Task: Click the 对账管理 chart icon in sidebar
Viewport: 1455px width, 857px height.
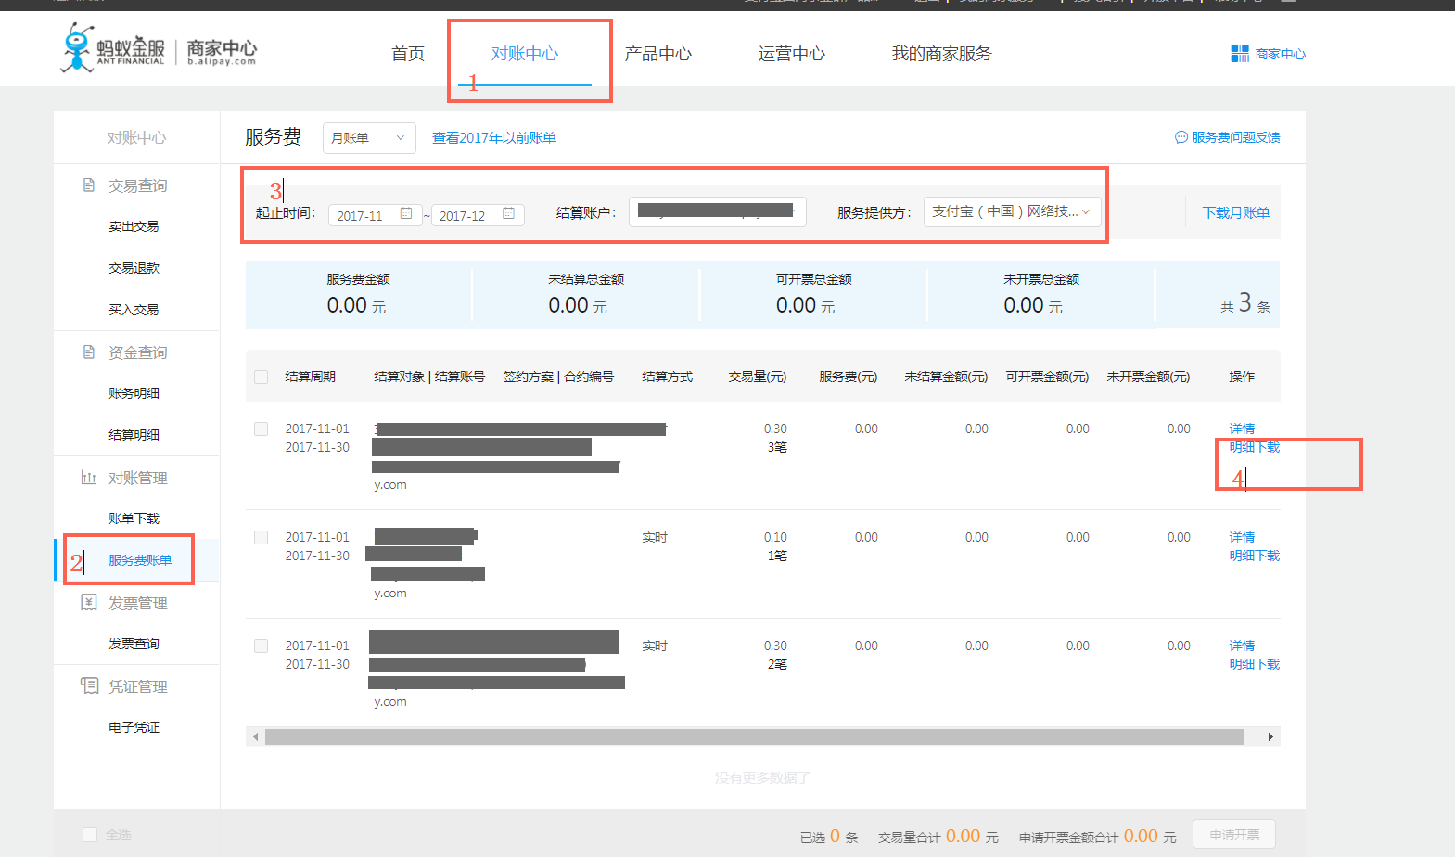Action: [89, 478]
